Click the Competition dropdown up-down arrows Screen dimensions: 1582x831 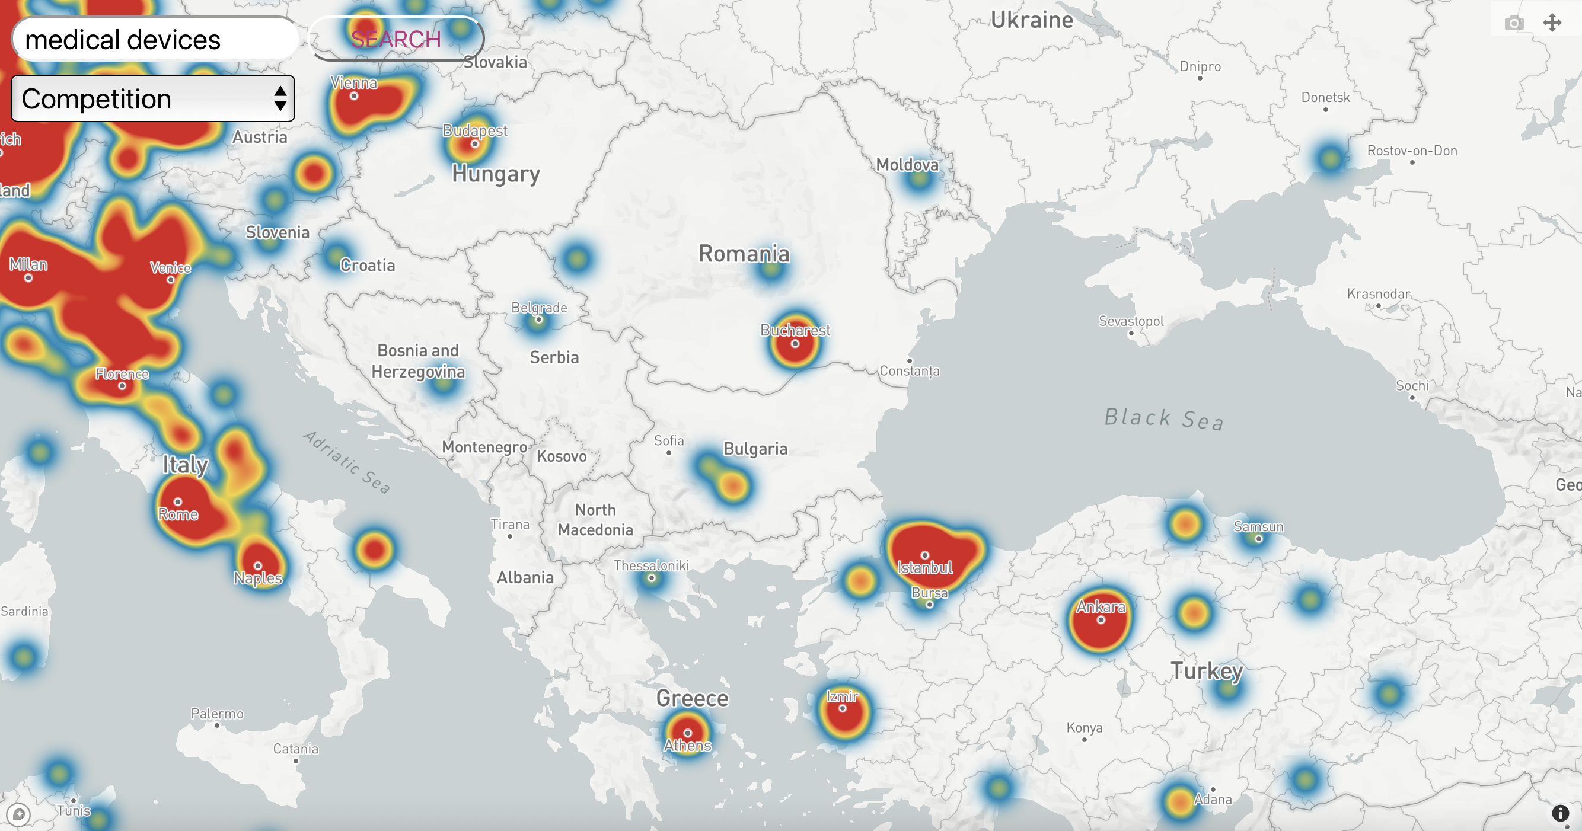280,99
